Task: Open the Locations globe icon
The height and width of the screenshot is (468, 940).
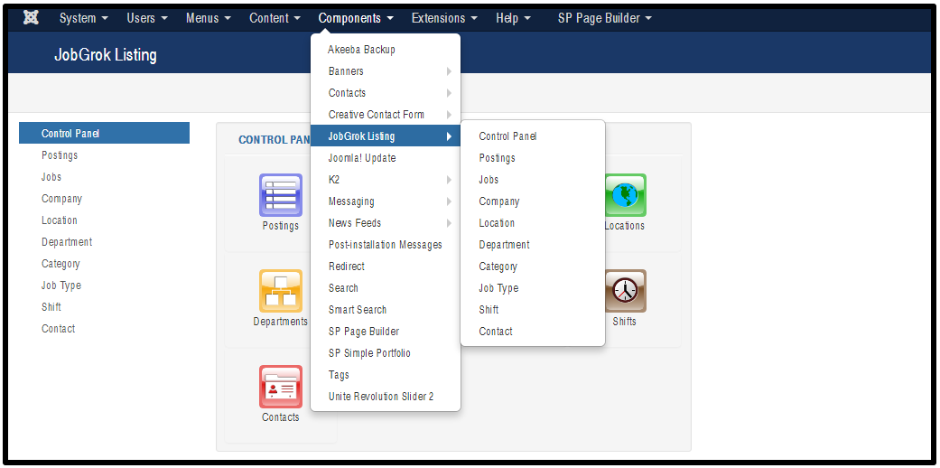Action: 625,195
